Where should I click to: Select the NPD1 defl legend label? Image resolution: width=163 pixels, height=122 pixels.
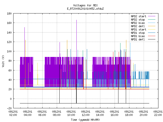[x=138, y=39]
